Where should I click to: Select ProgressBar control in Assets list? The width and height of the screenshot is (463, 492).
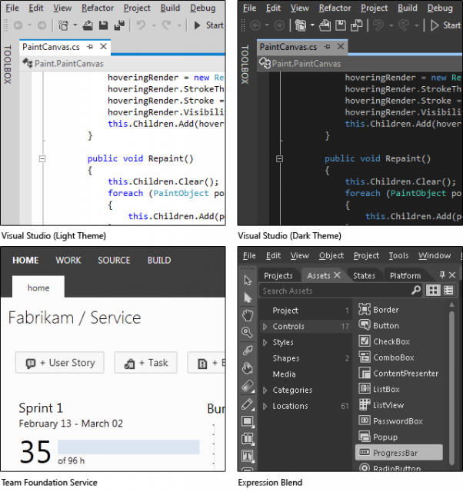click(399, 453)
